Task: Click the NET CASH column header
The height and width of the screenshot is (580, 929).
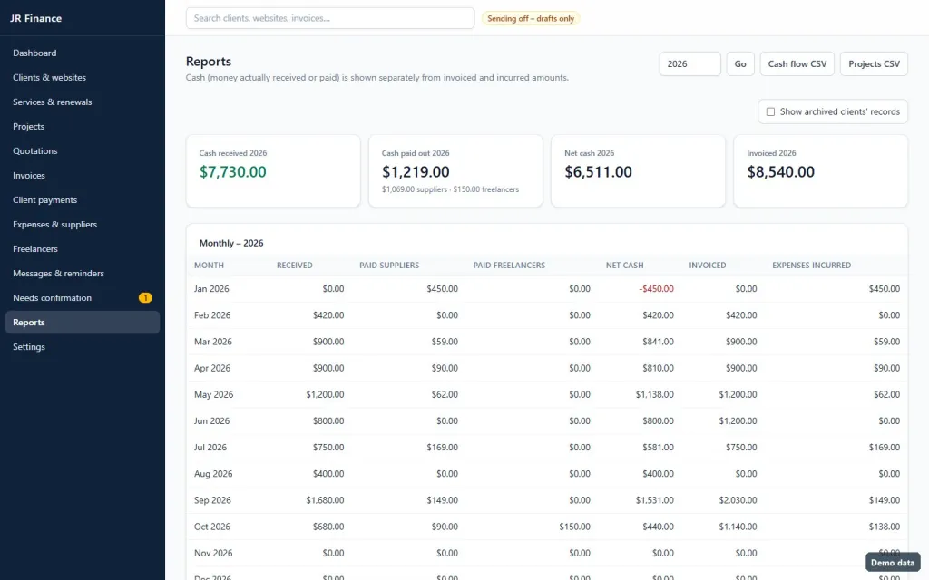Action: (x=624, y=266)
